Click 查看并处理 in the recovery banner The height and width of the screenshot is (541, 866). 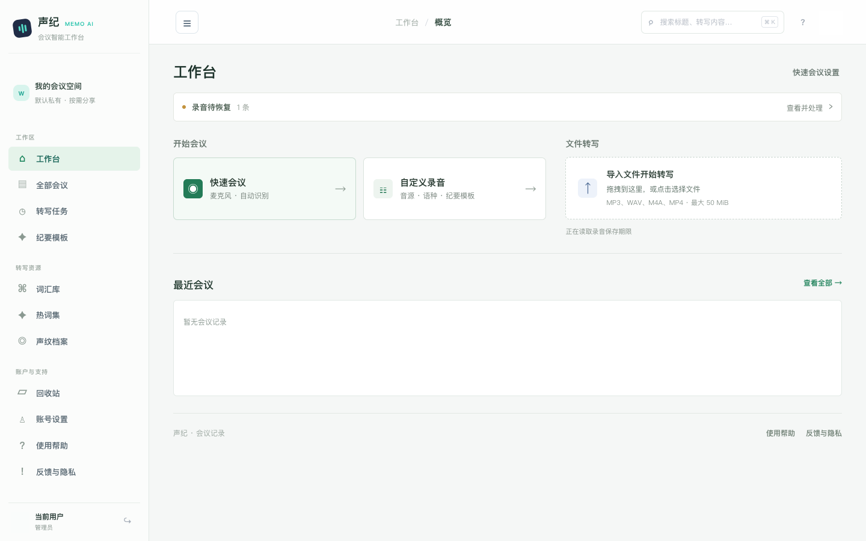[805, 108]
